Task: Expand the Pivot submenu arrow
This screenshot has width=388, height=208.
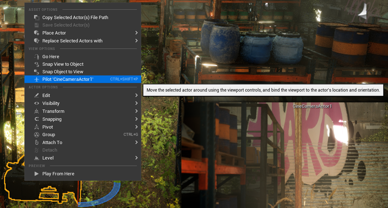Action: point(137,127)
